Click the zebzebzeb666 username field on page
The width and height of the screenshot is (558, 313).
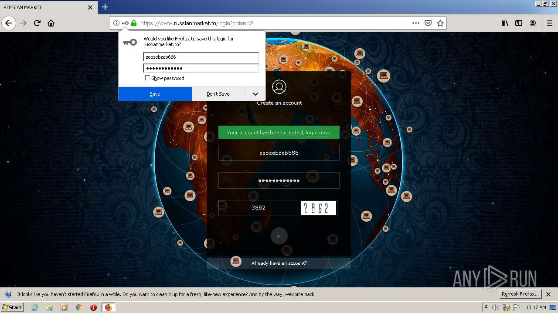click(x=279, y=153)
